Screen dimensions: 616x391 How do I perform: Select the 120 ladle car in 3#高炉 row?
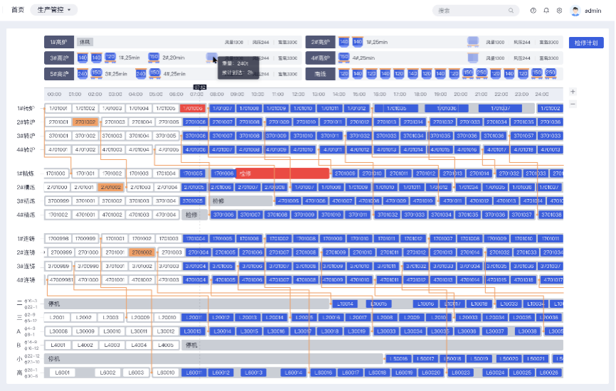coord(110,58)
